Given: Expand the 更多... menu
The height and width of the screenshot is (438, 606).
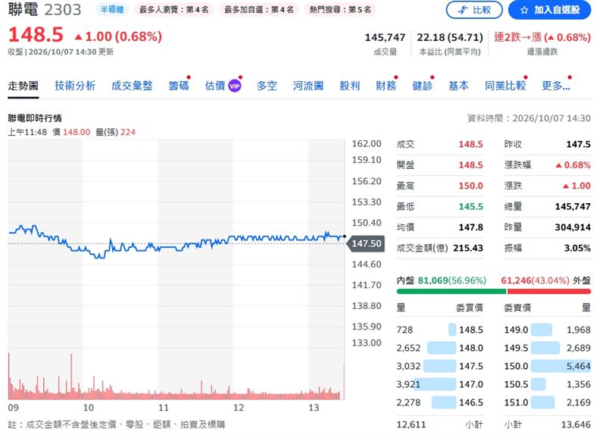Looking at the screenshot, I should (556, 86).
